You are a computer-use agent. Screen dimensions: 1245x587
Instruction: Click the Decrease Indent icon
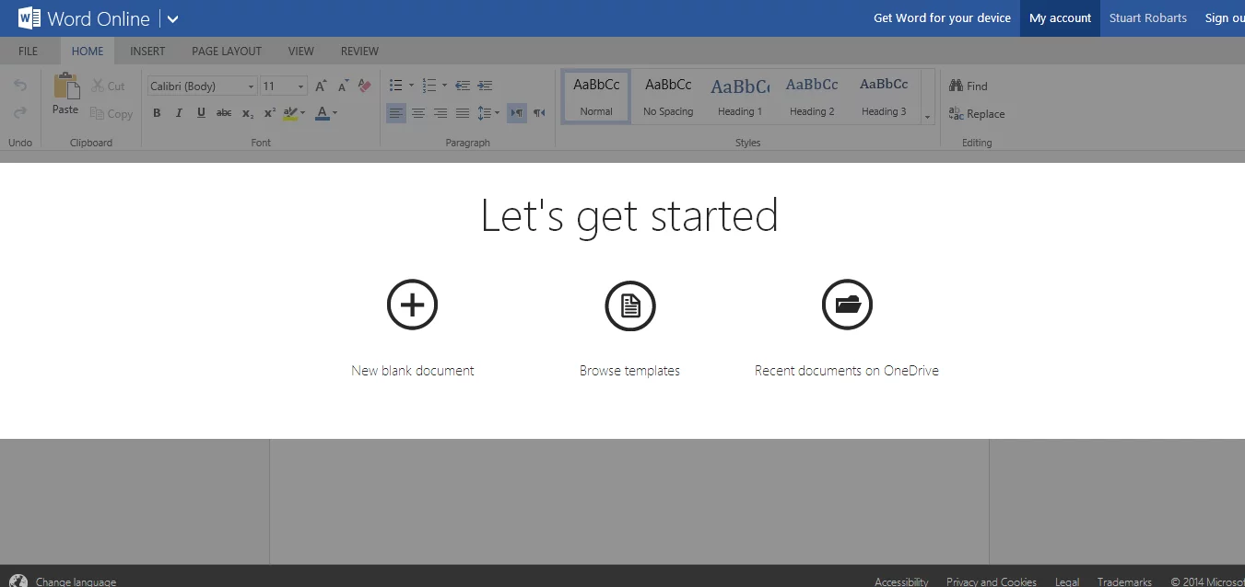pos(463,86)
